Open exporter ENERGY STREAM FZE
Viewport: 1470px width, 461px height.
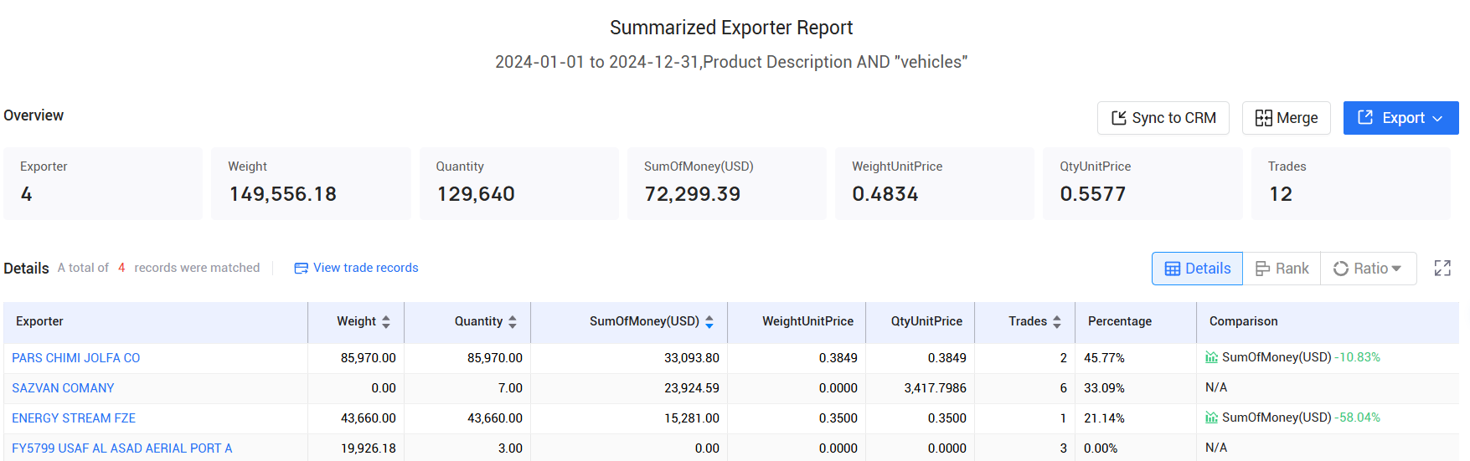point(74,418)
